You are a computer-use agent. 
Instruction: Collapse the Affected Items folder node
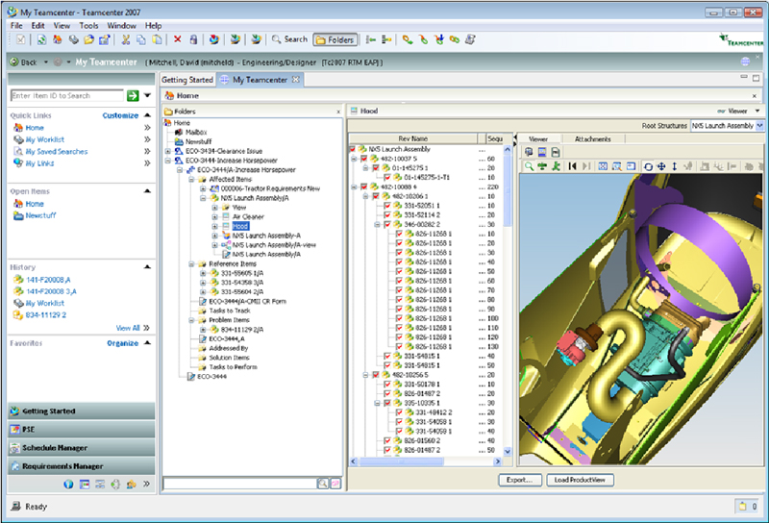coord(191,180)
